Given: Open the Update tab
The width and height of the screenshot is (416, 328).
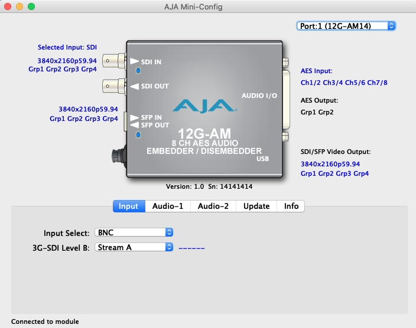Looking at the screenshot, I should coord(256,206).
